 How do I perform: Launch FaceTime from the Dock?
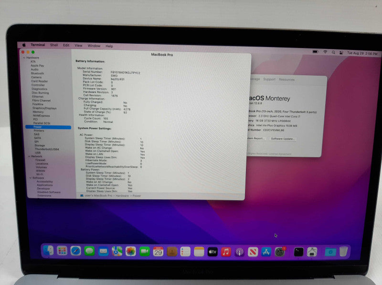(x=145, y=252)
